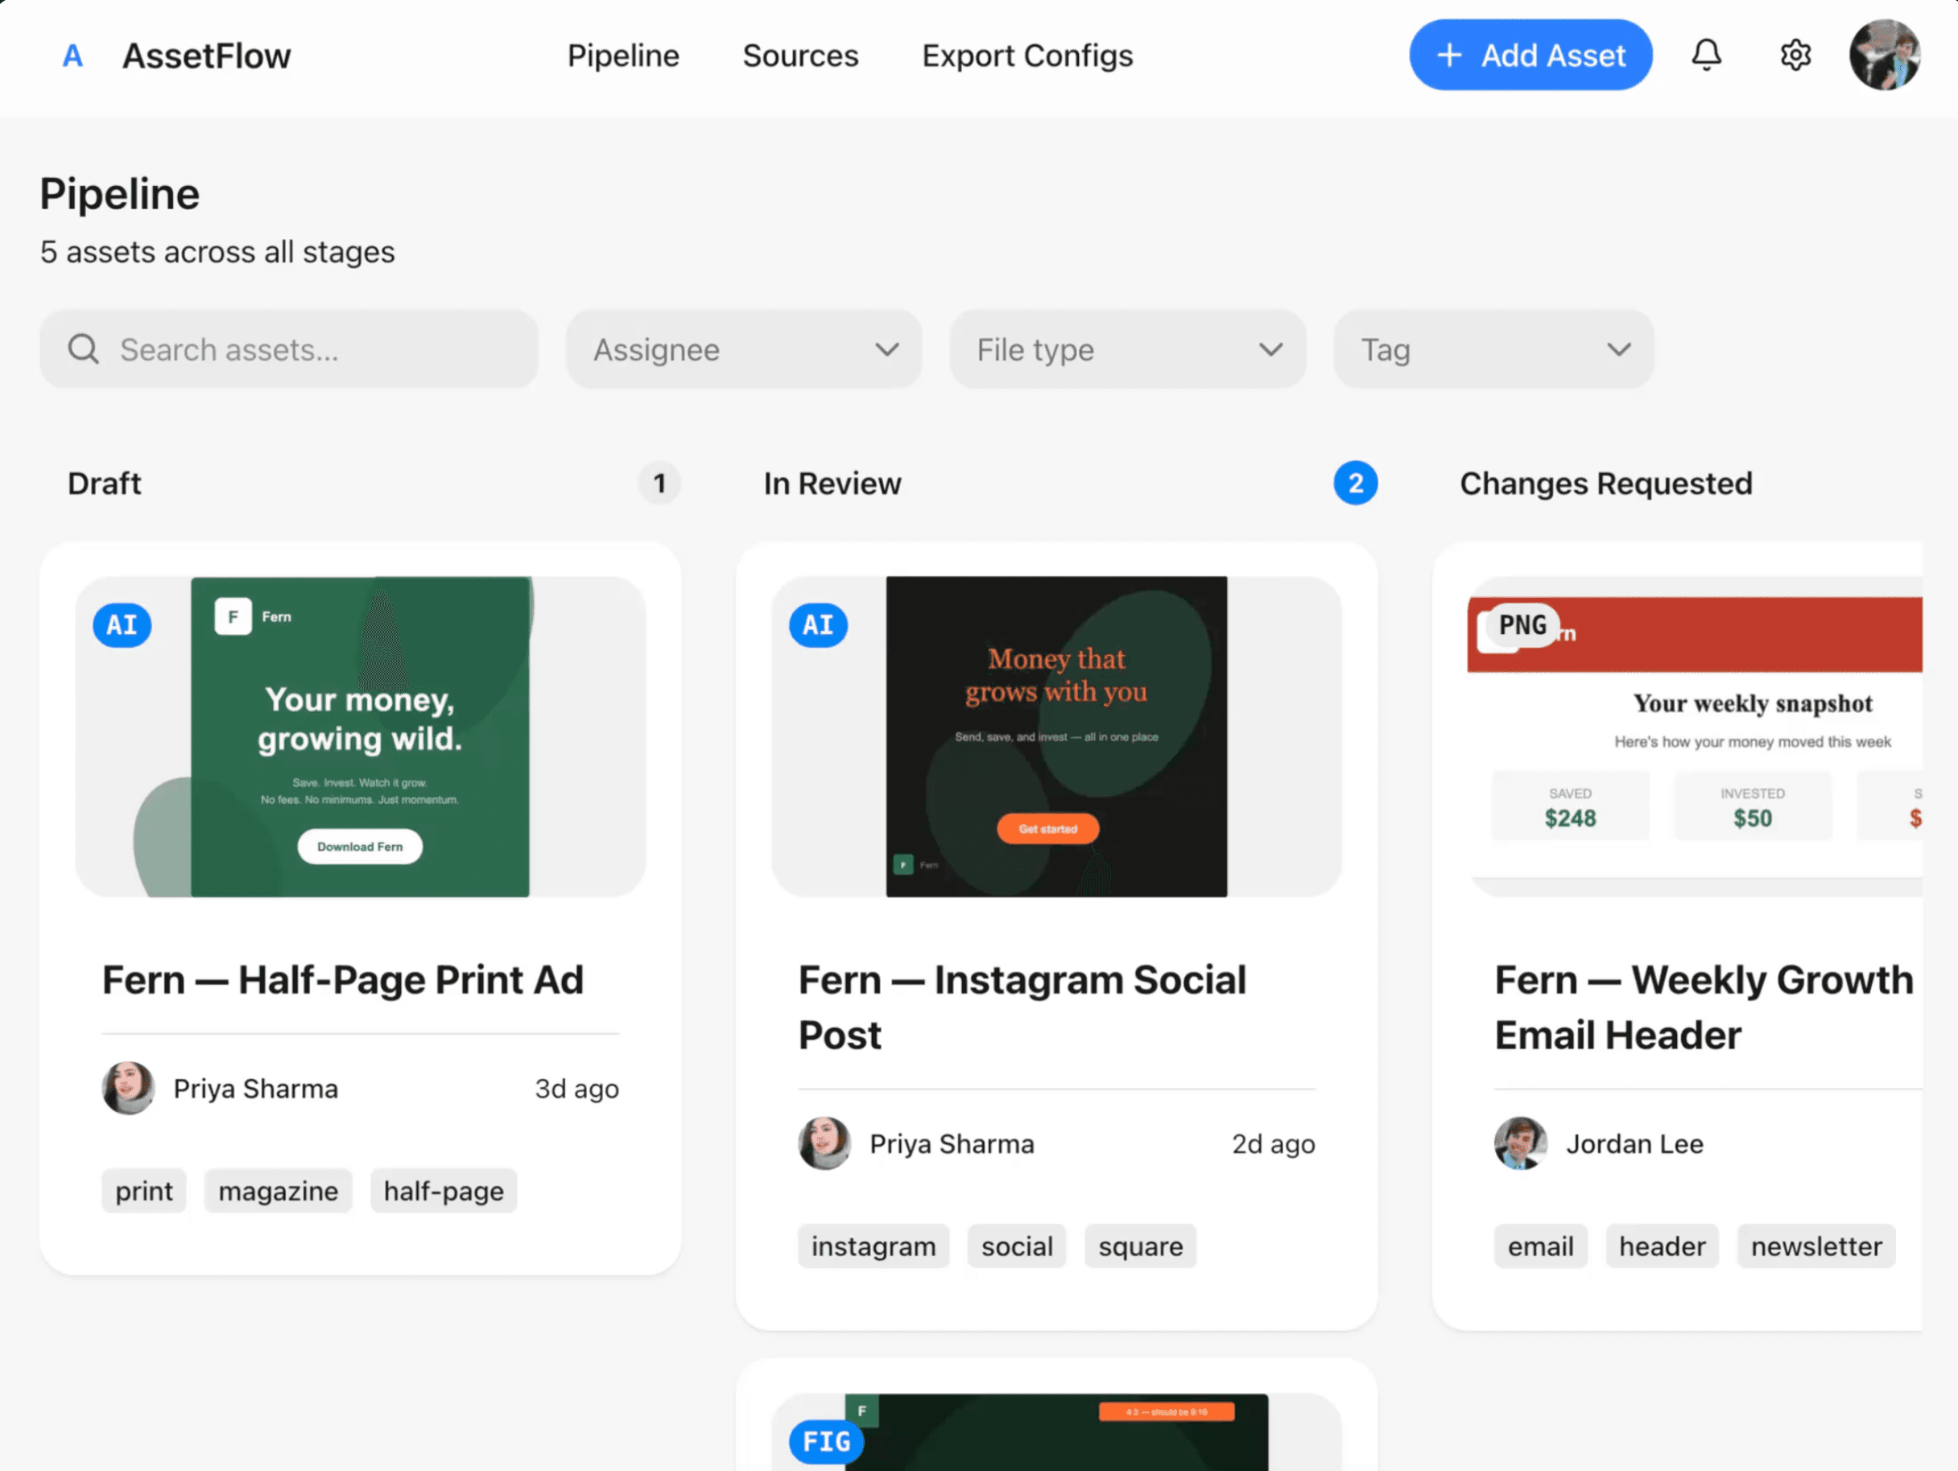Click the Changes Requested column header
1958x1471 pixels.
click(x=1605, y=483)
